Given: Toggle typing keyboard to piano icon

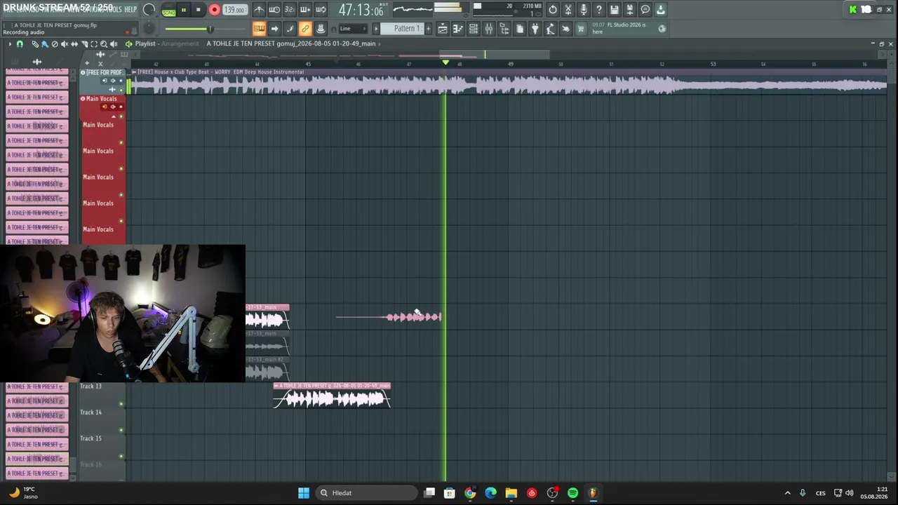Looking at the screenshot, I should point(259,29).
